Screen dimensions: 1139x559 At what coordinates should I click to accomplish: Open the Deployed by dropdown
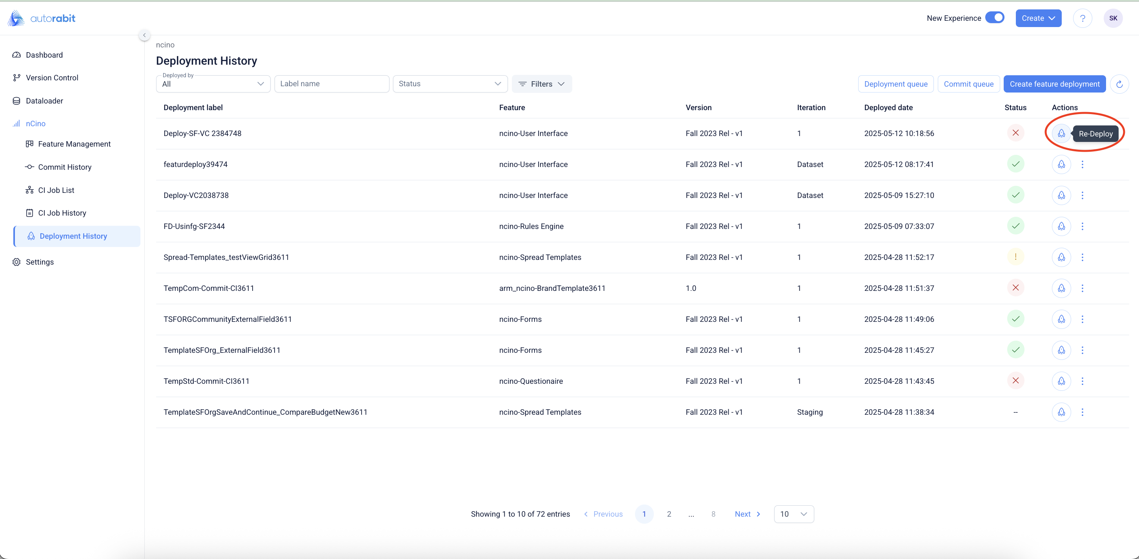pyautogui.click(x=213, y=84)
